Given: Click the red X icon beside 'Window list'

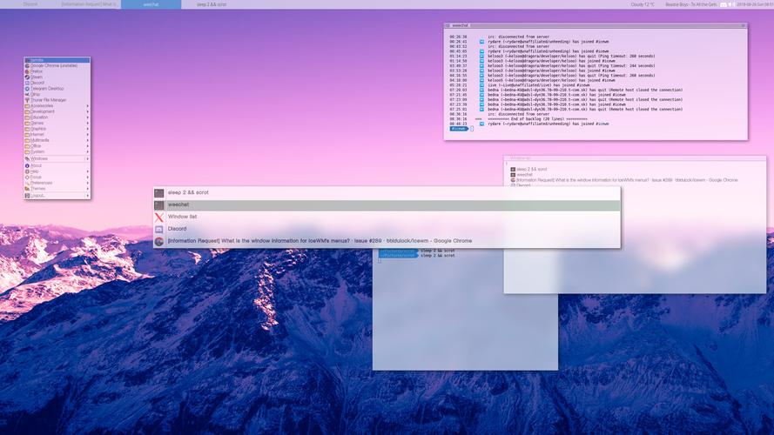Looking at the screenshot, I should click(159, 217).
